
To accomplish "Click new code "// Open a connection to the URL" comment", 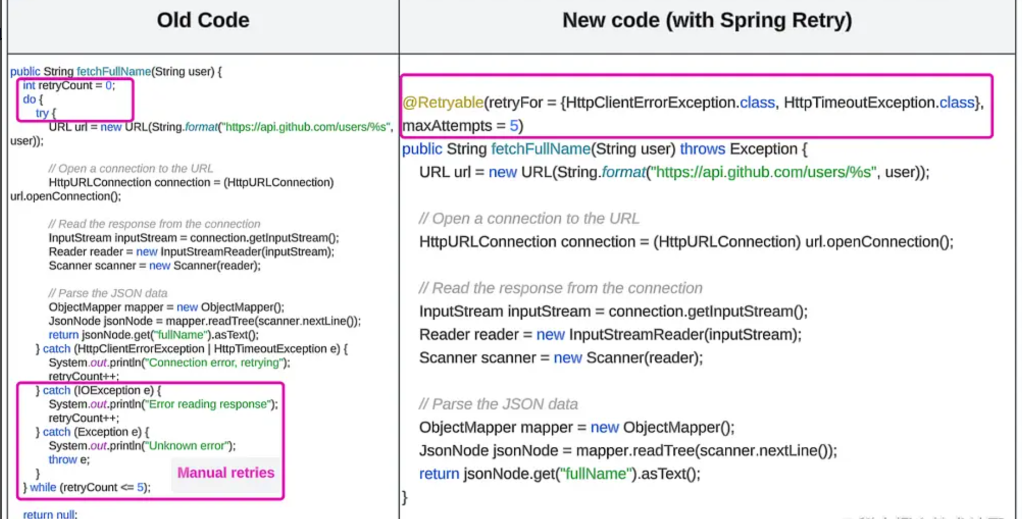I will [529, 218].
